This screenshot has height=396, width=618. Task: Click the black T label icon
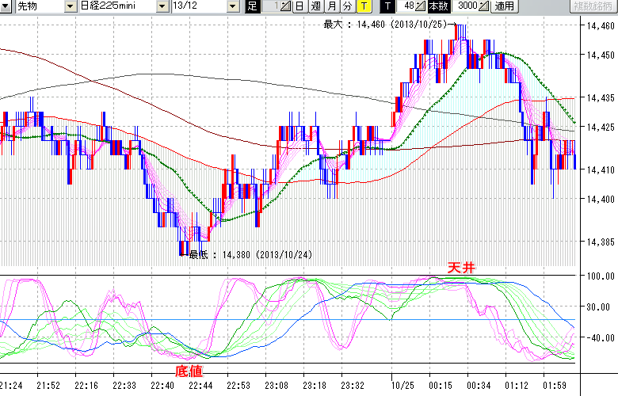click(387, 6)
